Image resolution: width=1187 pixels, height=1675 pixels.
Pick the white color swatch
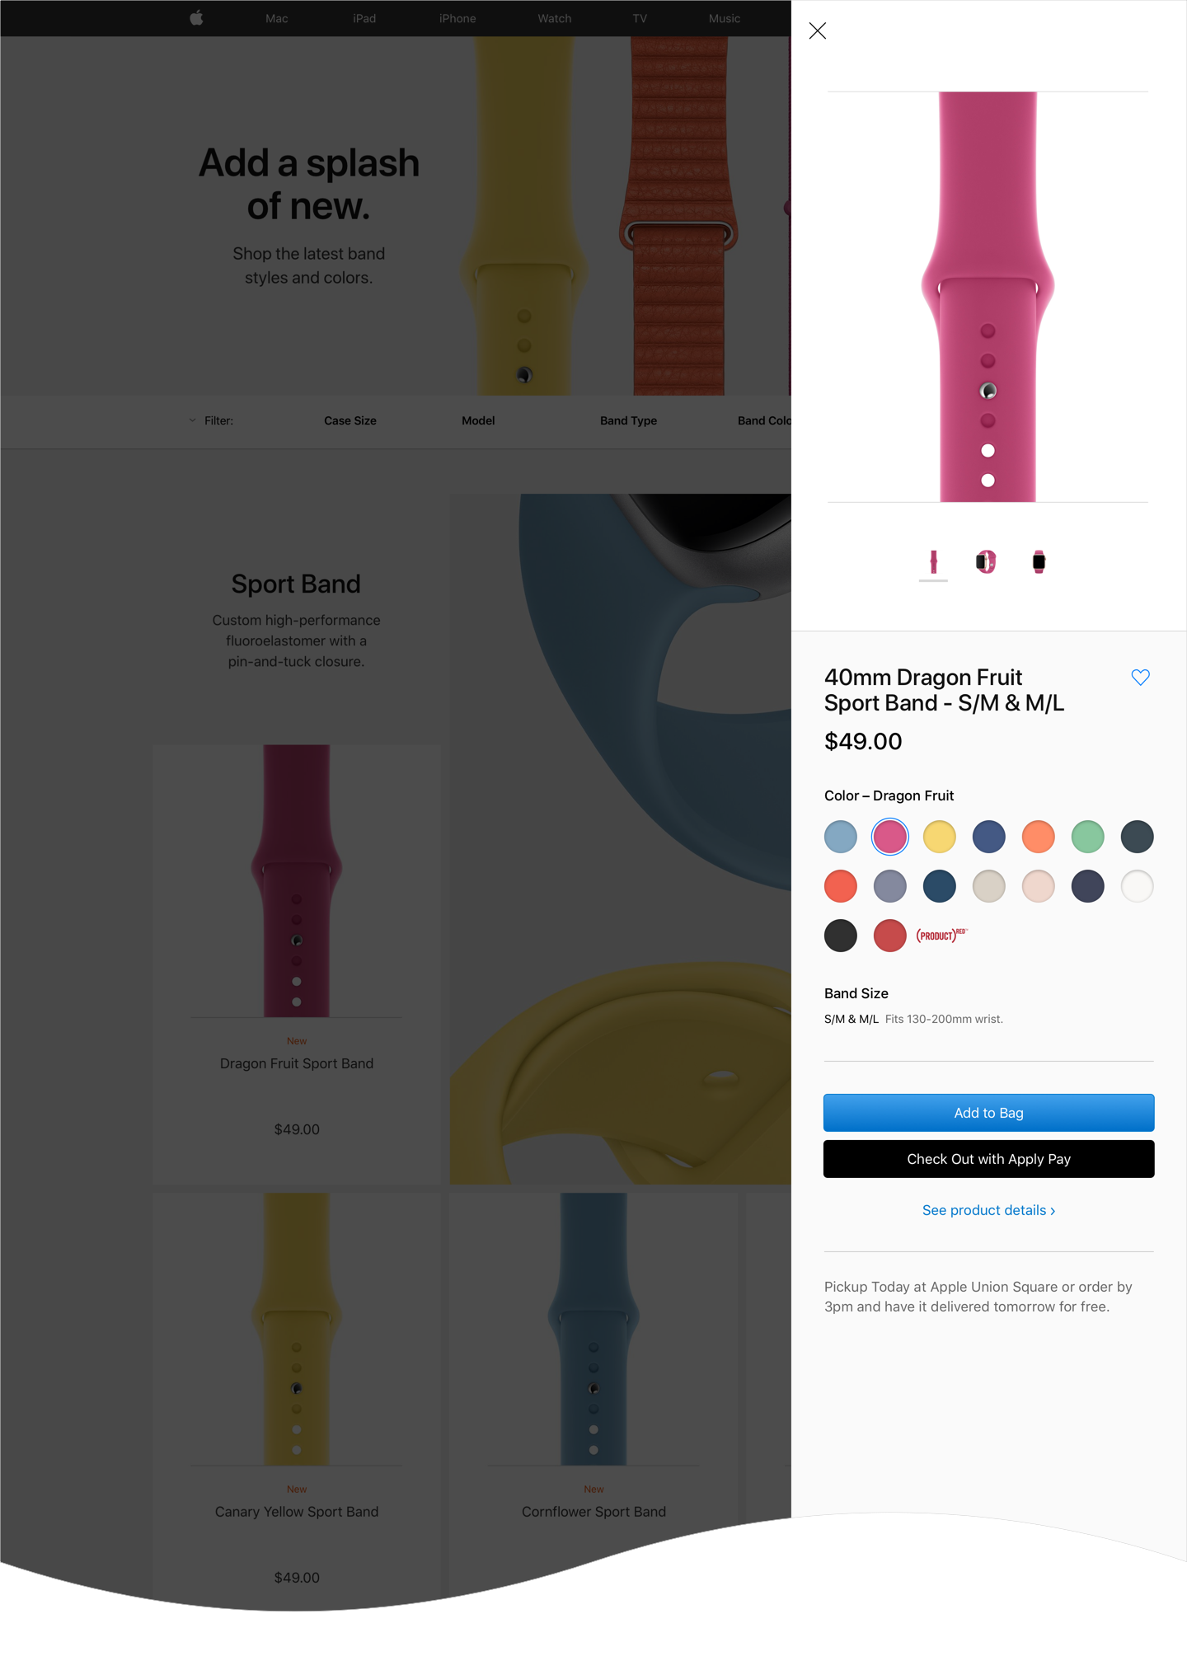coord(1137,886)
